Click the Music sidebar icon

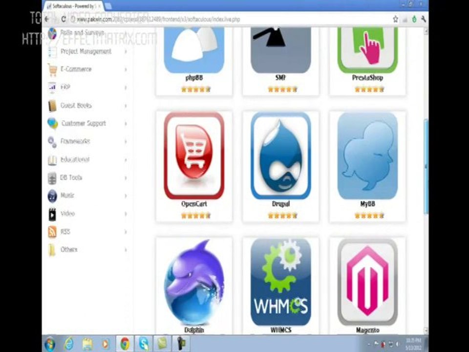52,196
